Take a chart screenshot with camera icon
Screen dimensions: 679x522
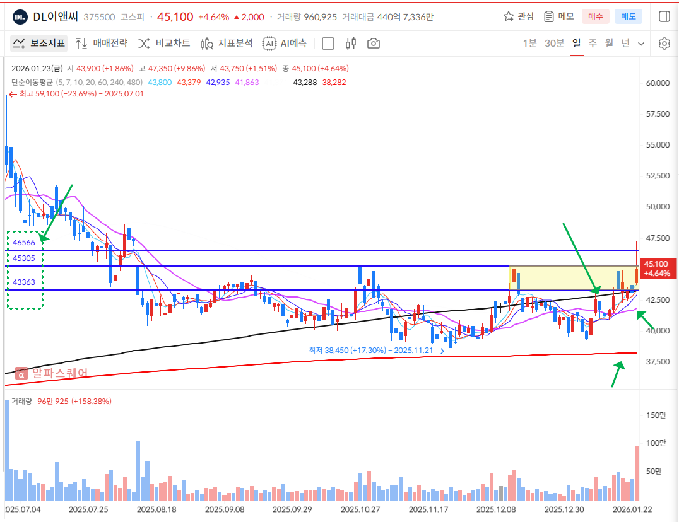374,43
